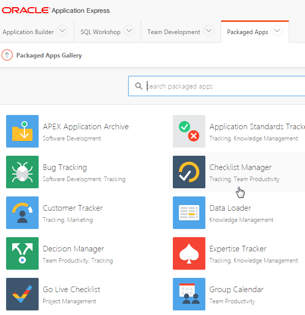Open the Application Standards Tracker check-and-cross icon
The height and width of the screenshot is (315, 305).
pyautogui.click(x=189, y=131)
